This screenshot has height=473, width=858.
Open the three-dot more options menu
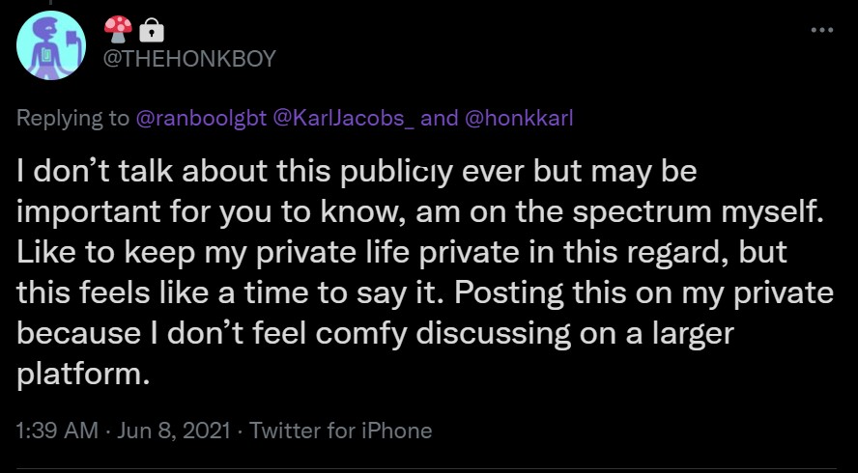click(x=820, y=29)
